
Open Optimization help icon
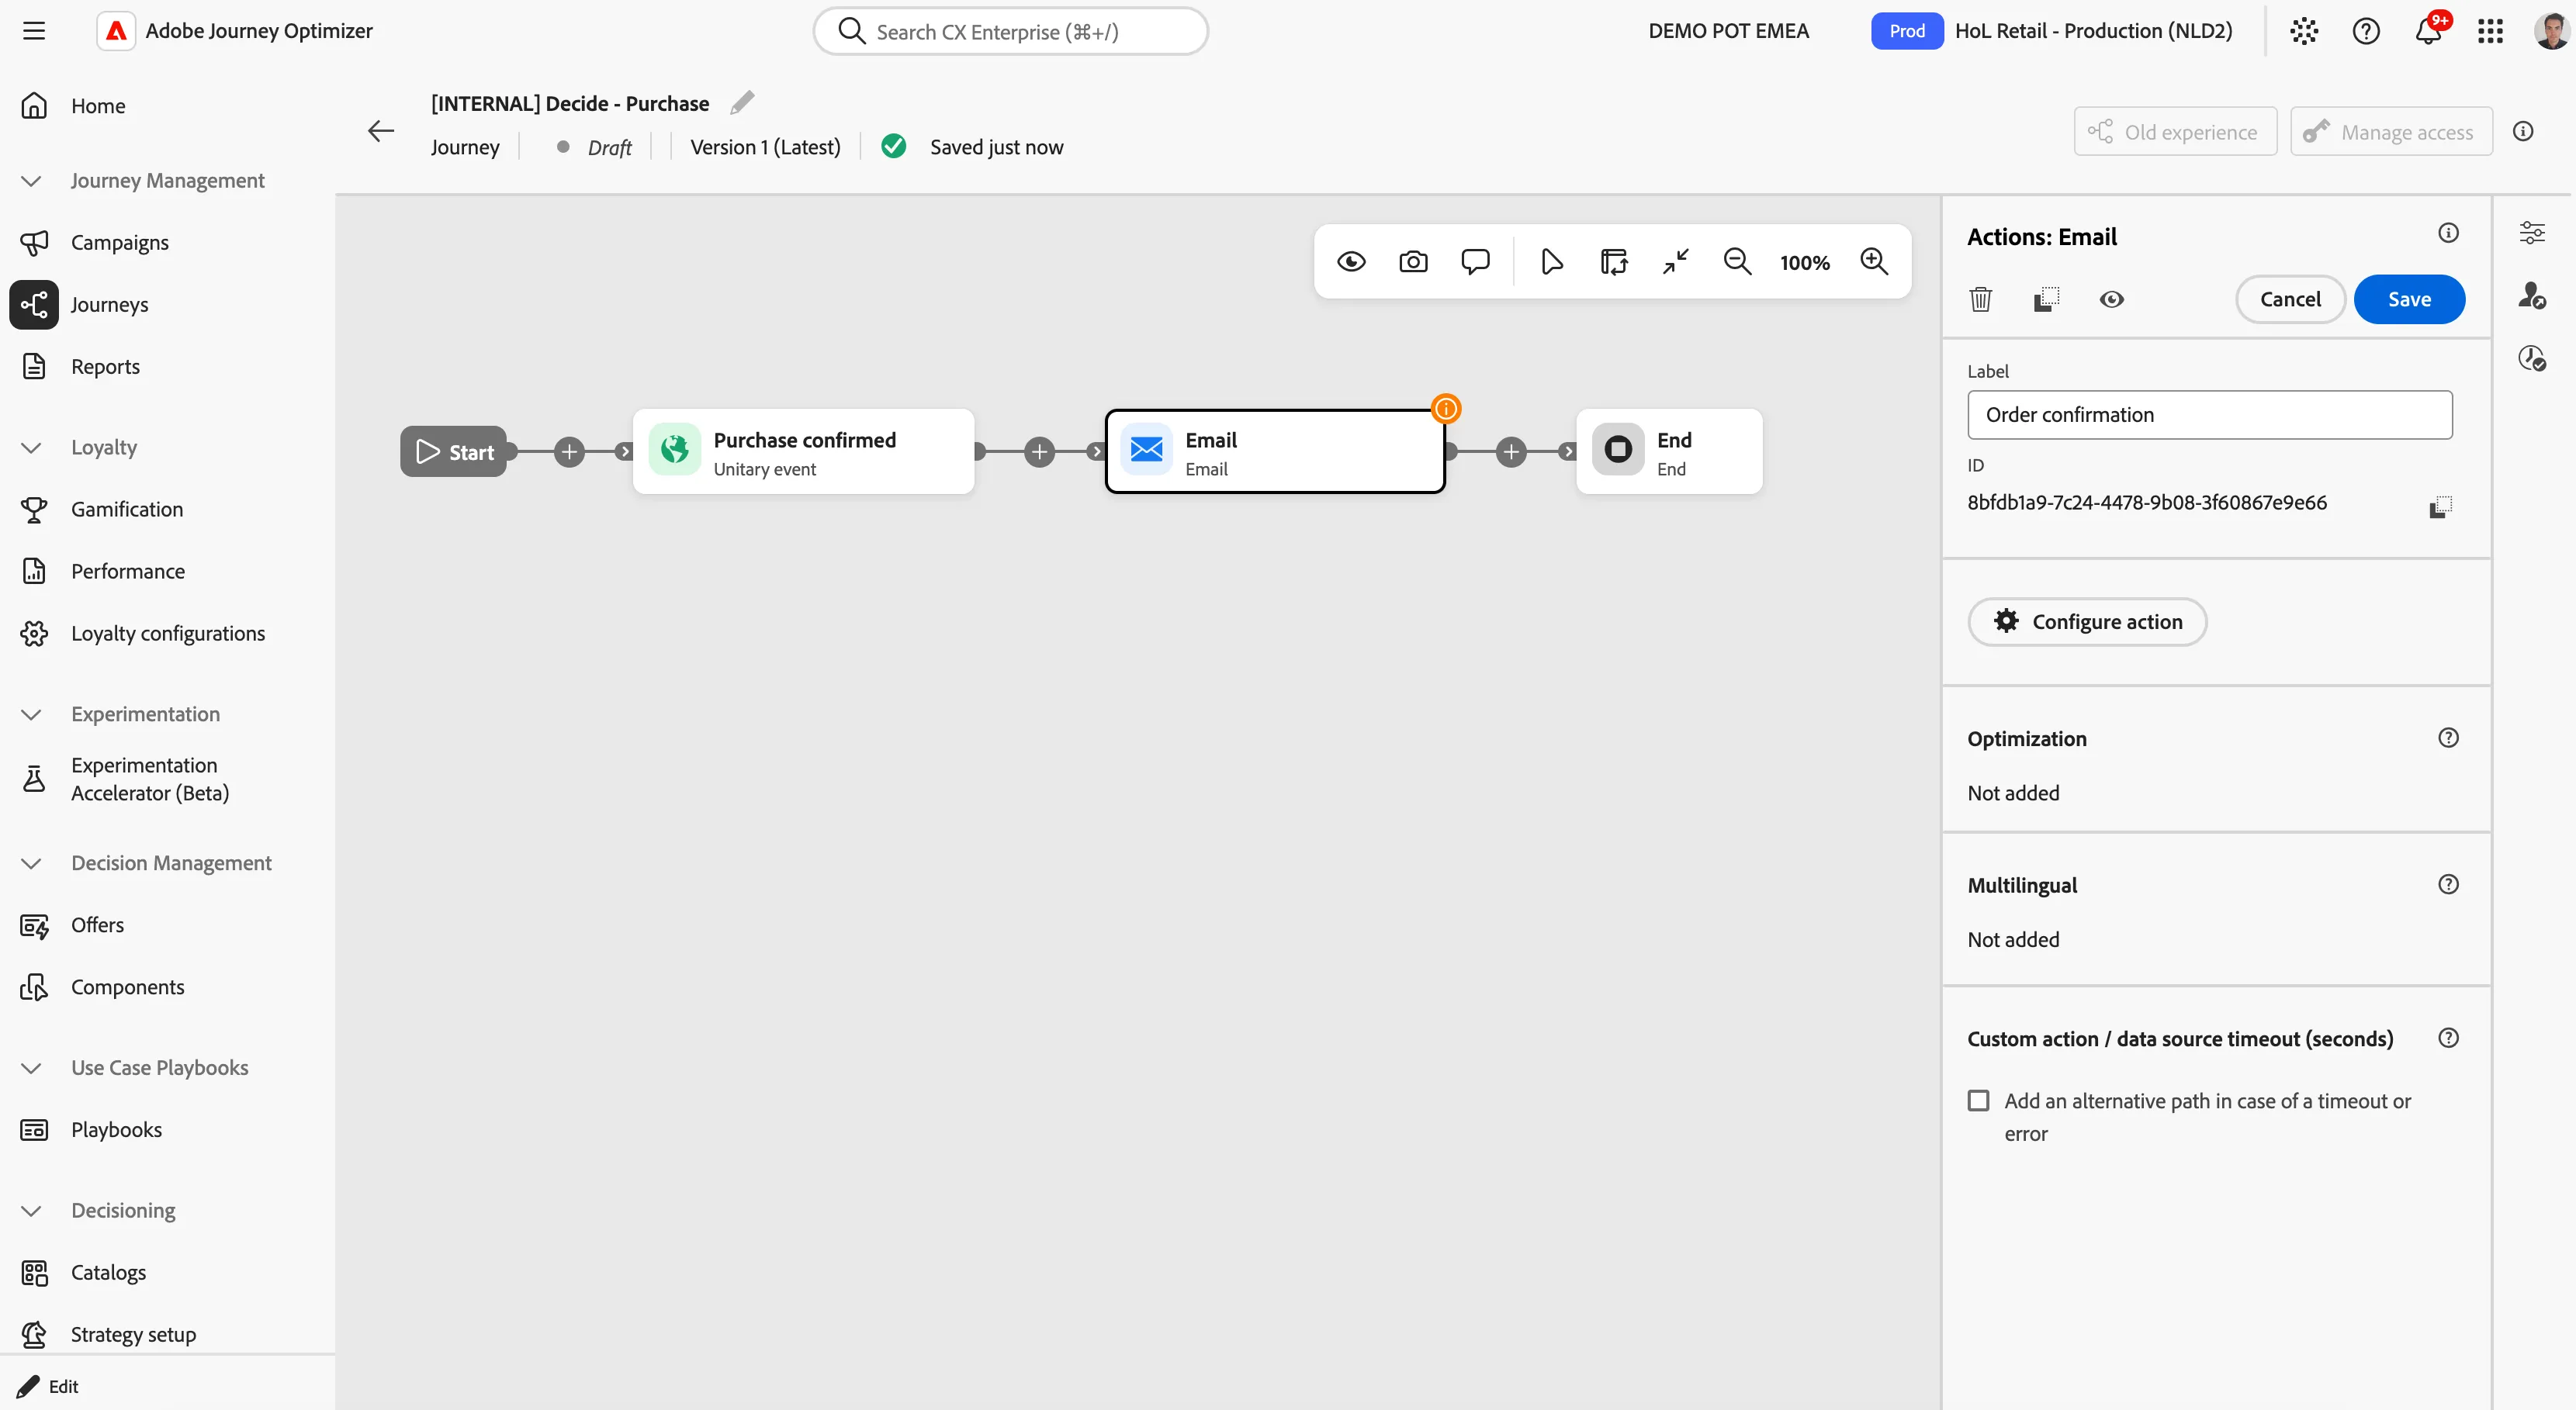tap(2448, 738)
